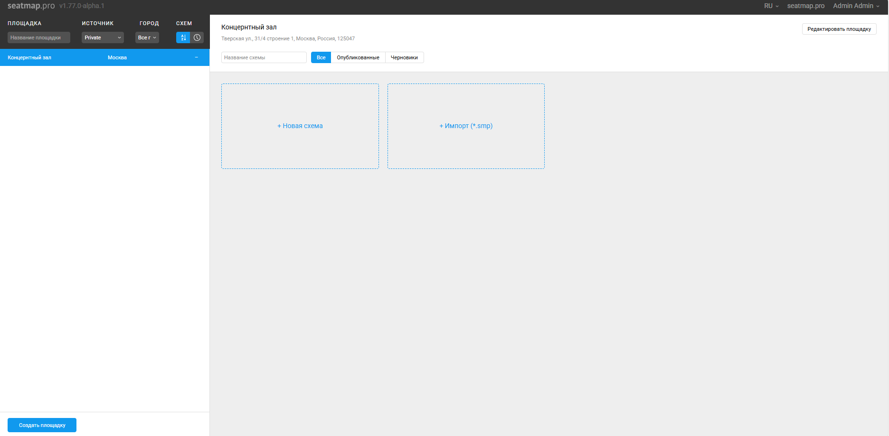
Task: Open the city filter dropdown
Action: 147,37
